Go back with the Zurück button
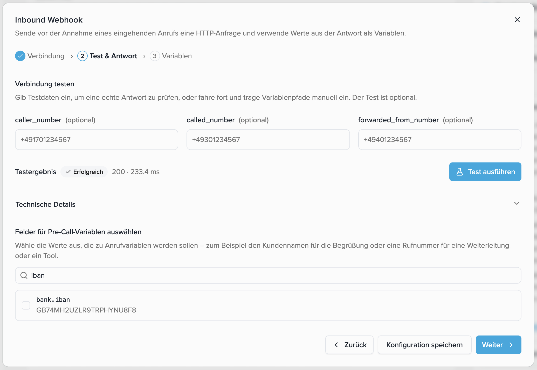 click(349, 345)
